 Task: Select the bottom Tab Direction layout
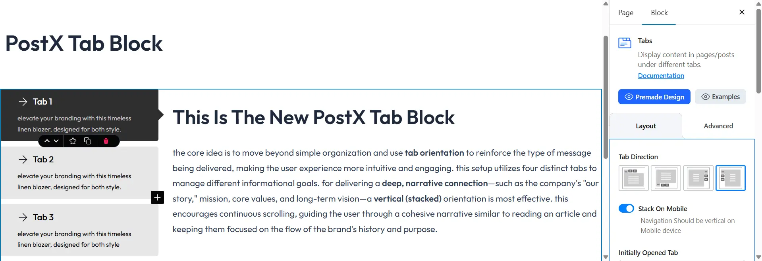[666, 178]
